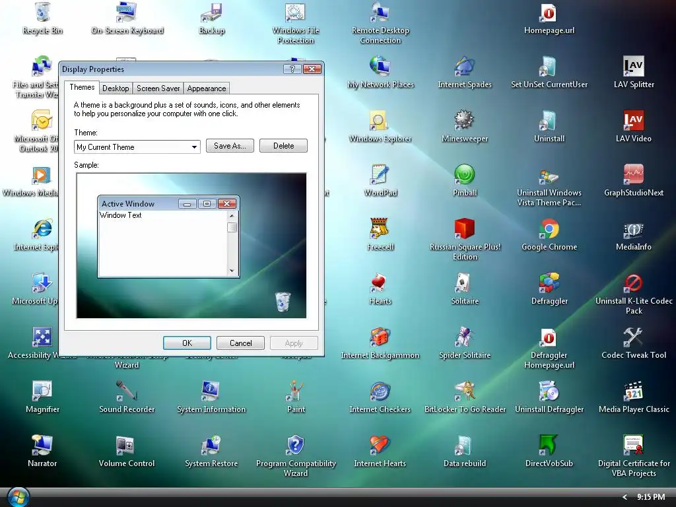This screenshot has width=676, height=507.
Task: Open Codec Tweak Tool icon
Action: (x=634, y=337)
